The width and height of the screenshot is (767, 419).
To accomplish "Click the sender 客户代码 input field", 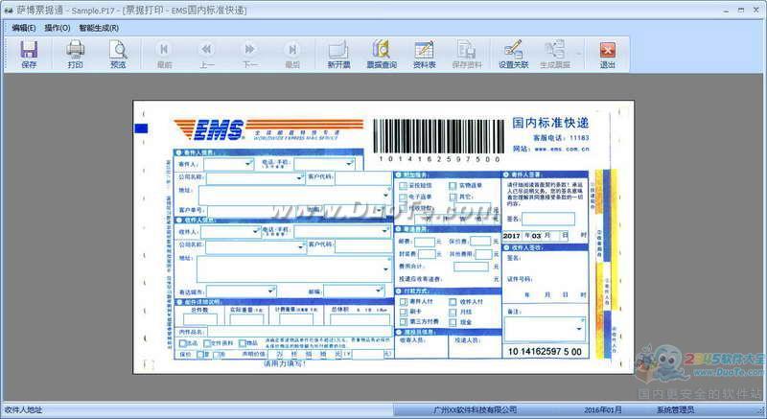I will [363, 178].
